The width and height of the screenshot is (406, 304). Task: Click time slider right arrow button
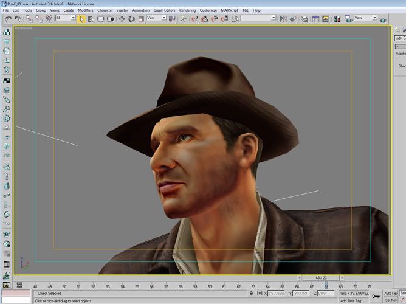(342, 278)
